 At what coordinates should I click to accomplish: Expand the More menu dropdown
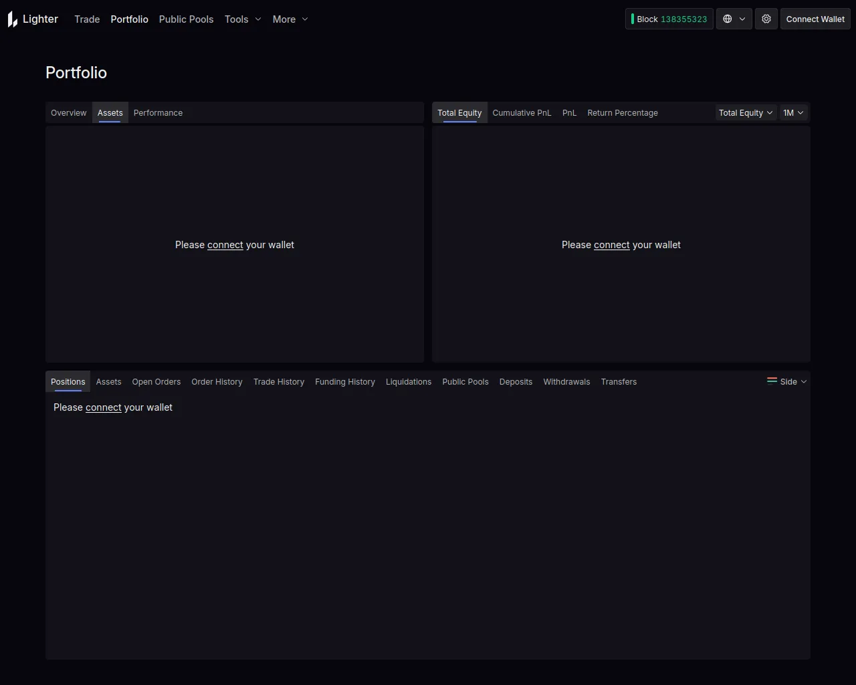point(290,19)
